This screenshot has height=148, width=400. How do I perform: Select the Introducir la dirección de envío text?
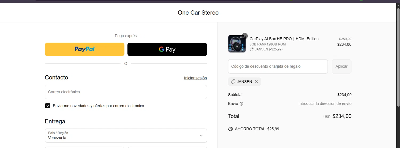tap(325, 104)
